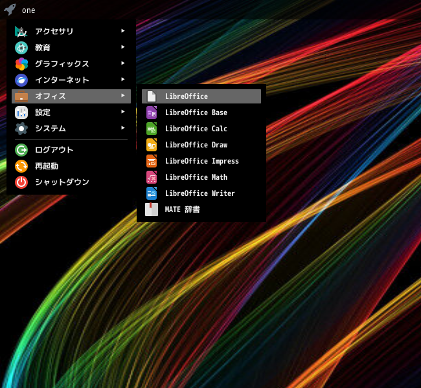421x388 pixels.
Task: Click the pink LibreOffice Math icon
Action: click(152, 177)
